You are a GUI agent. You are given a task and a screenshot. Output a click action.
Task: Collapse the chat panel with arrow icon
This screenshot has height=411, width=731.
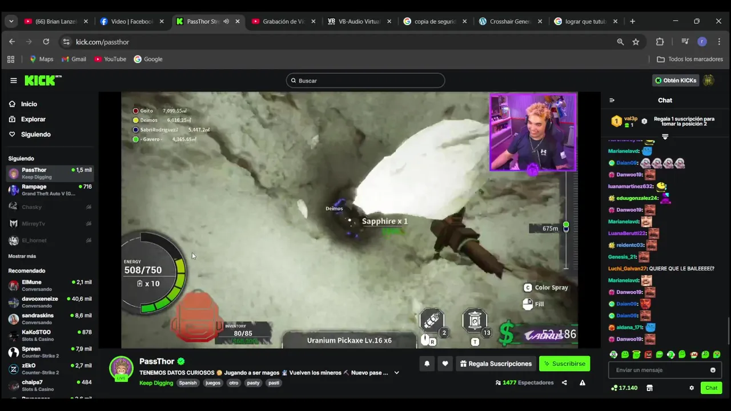612,100
